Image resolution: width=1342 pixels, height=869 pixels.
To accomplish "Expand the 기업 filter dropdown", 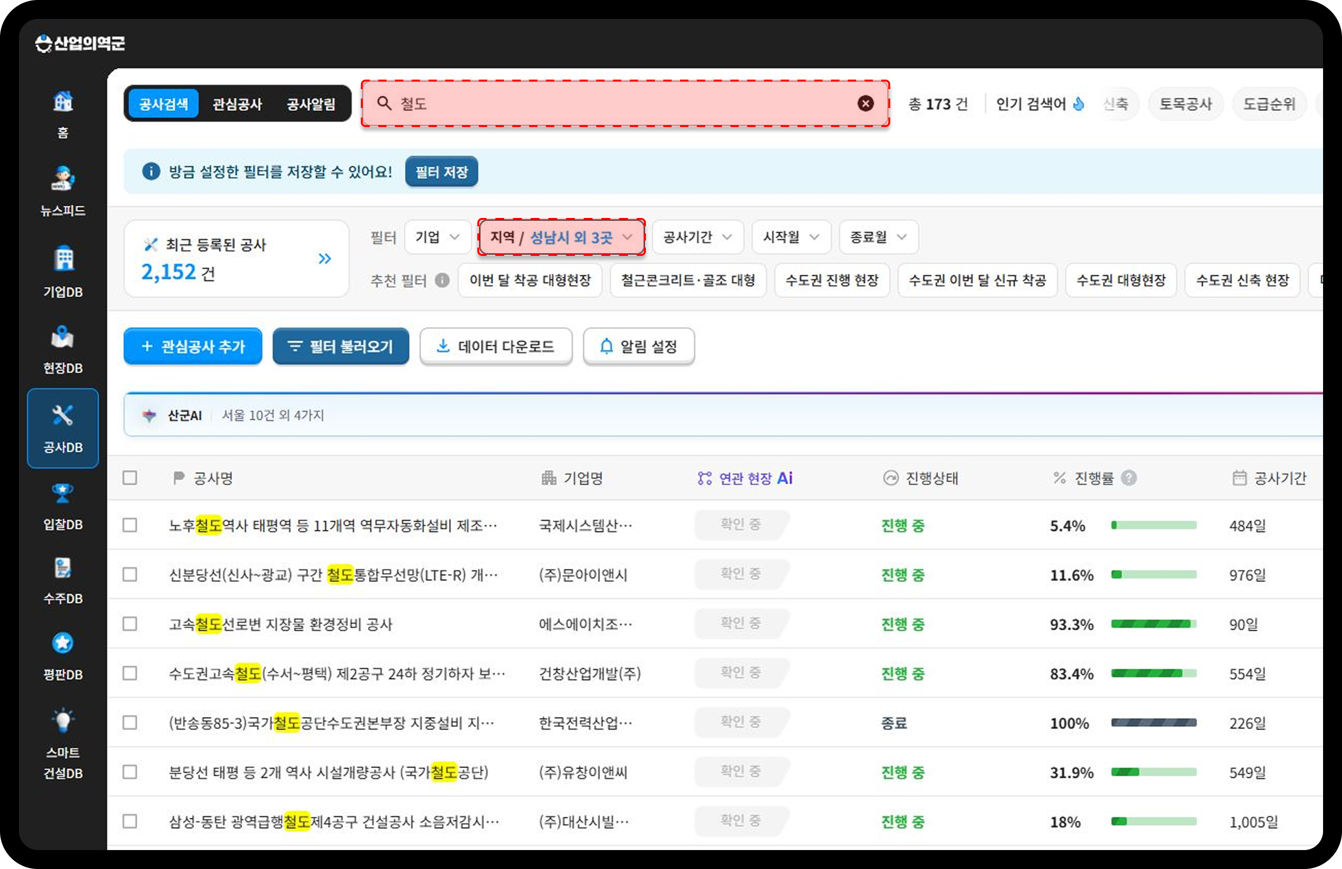I will pos(438,237).
